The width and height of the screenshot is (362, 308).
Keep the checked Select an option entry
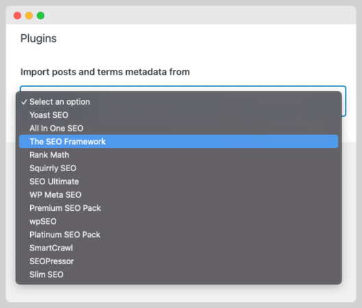(178, 102)
